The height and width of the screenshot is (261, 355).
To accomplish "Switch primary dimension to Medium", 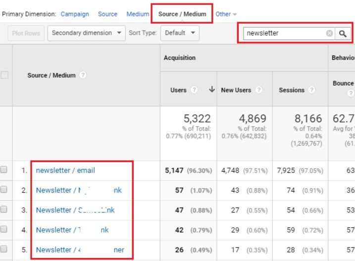I will 138,14.
